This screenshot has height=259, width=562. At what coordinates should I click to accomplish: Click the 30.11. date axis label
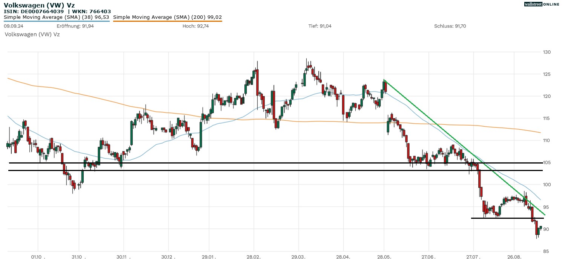coord(123,256)
